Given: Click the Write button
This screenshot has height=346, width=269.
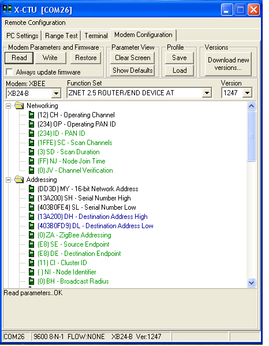Looking at the screenshot, I should (50, 58).
